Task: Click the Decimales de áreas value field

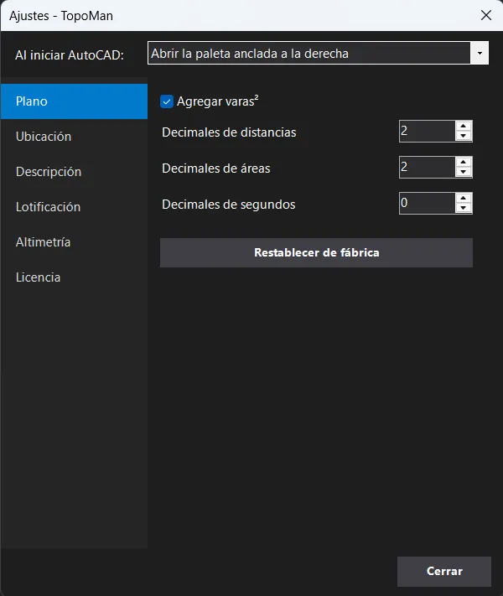Action: click(x=427, y=168)
